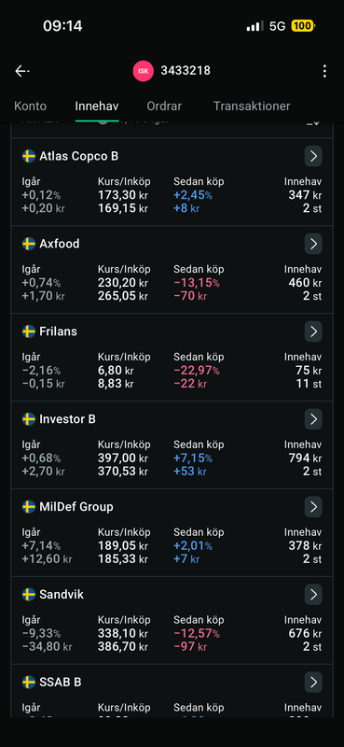Expand Atlas Copco B with its chevron

coord(313,156)
